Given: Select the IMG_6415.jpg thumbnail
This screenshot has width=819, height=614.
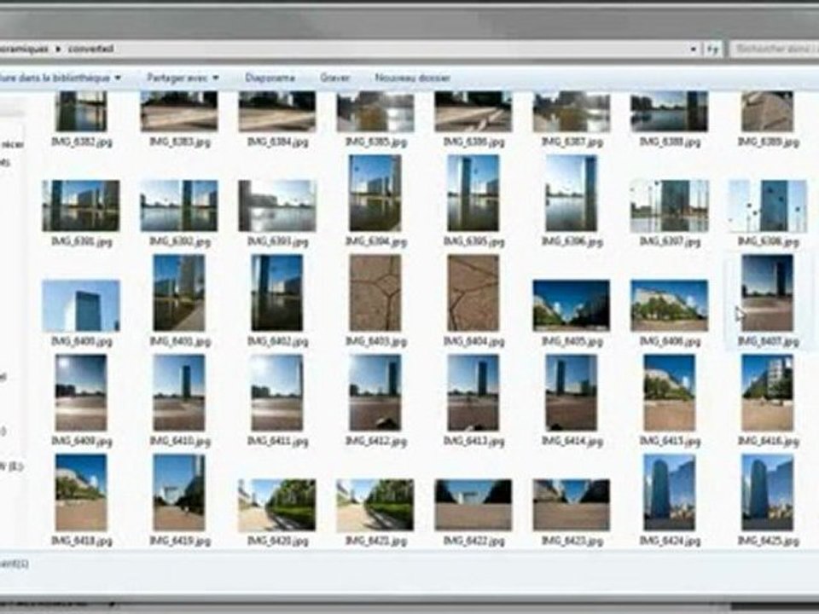Looking at the screenshot, I should coord(669,392).
